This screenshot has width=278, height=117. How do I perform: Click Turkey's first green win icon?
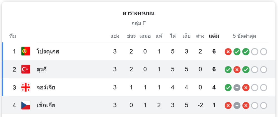[x=228, y=70]
